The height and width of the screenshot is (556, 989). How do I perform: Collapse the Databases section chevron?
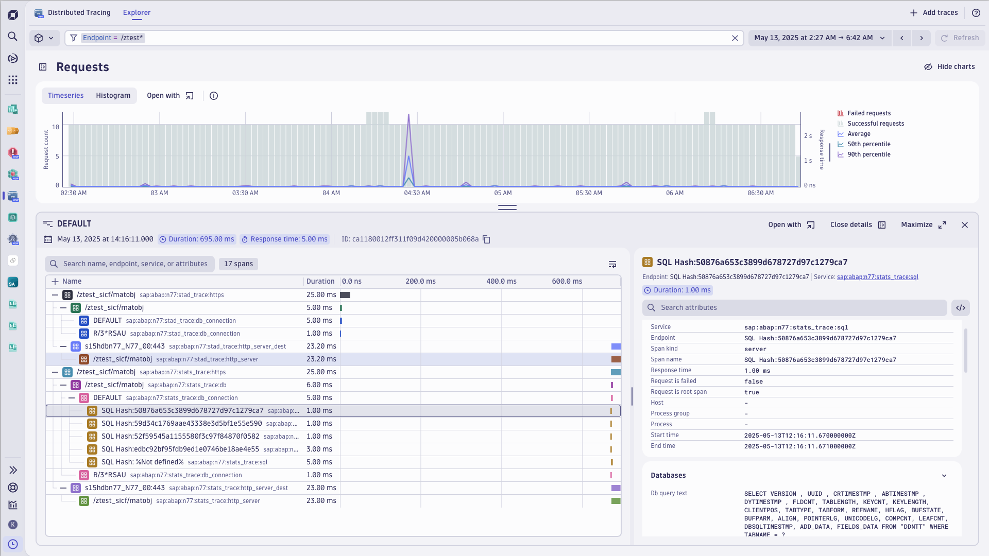(944, 476)
